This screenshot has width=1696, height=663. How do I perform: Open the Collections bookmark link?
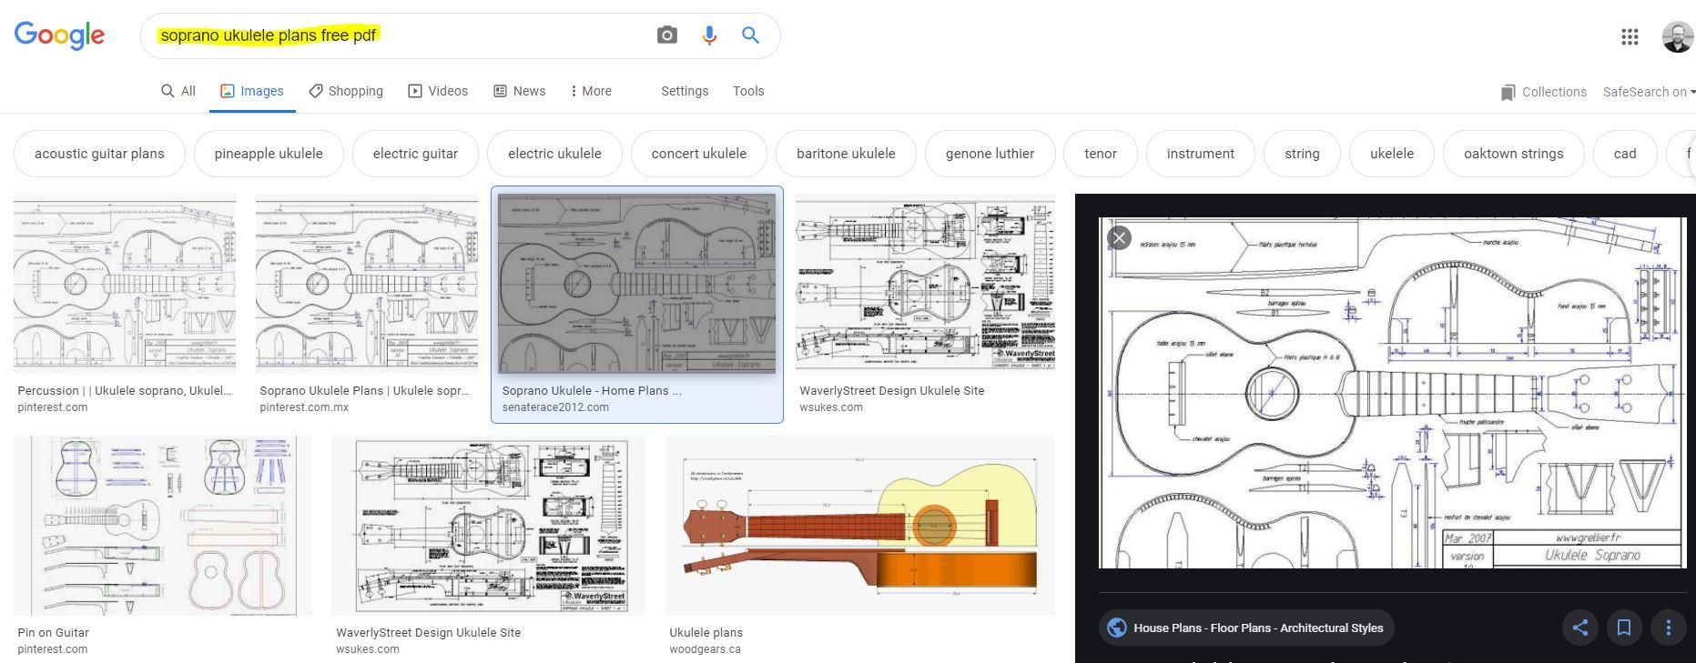(1543, 92)
